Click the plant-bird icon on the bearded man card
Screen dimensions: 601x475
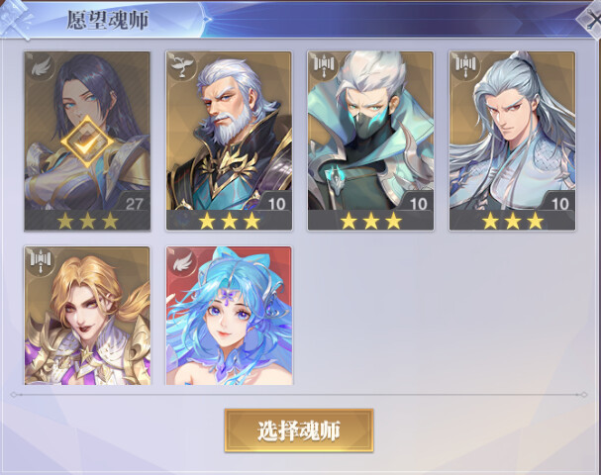[x=182, y=66]
